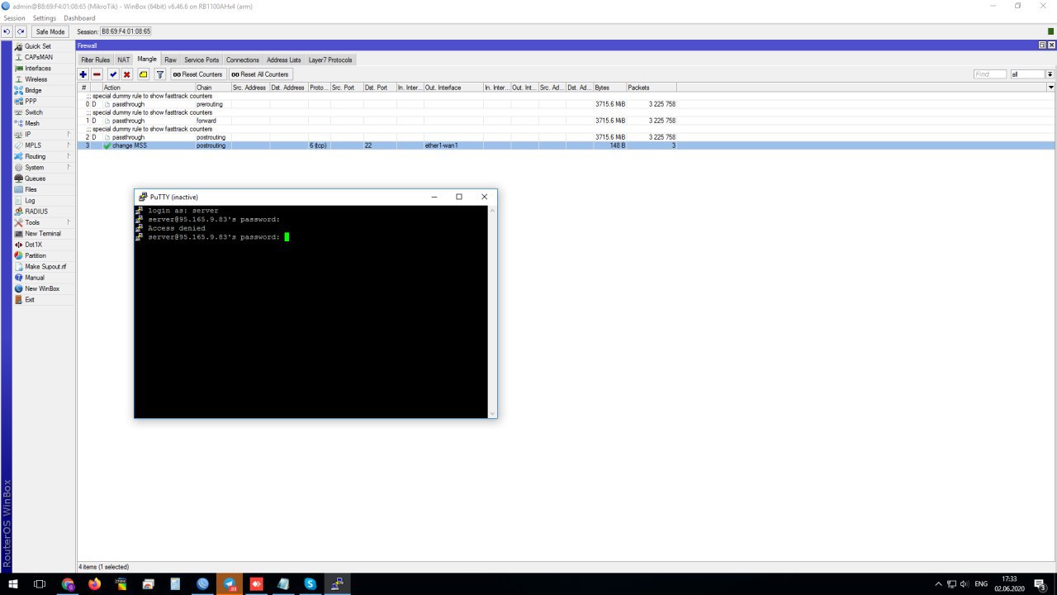This screenshot has width=1057, height=595.
Task: Open Dot1X in sidebar
Action: click(x=33, y=245)
